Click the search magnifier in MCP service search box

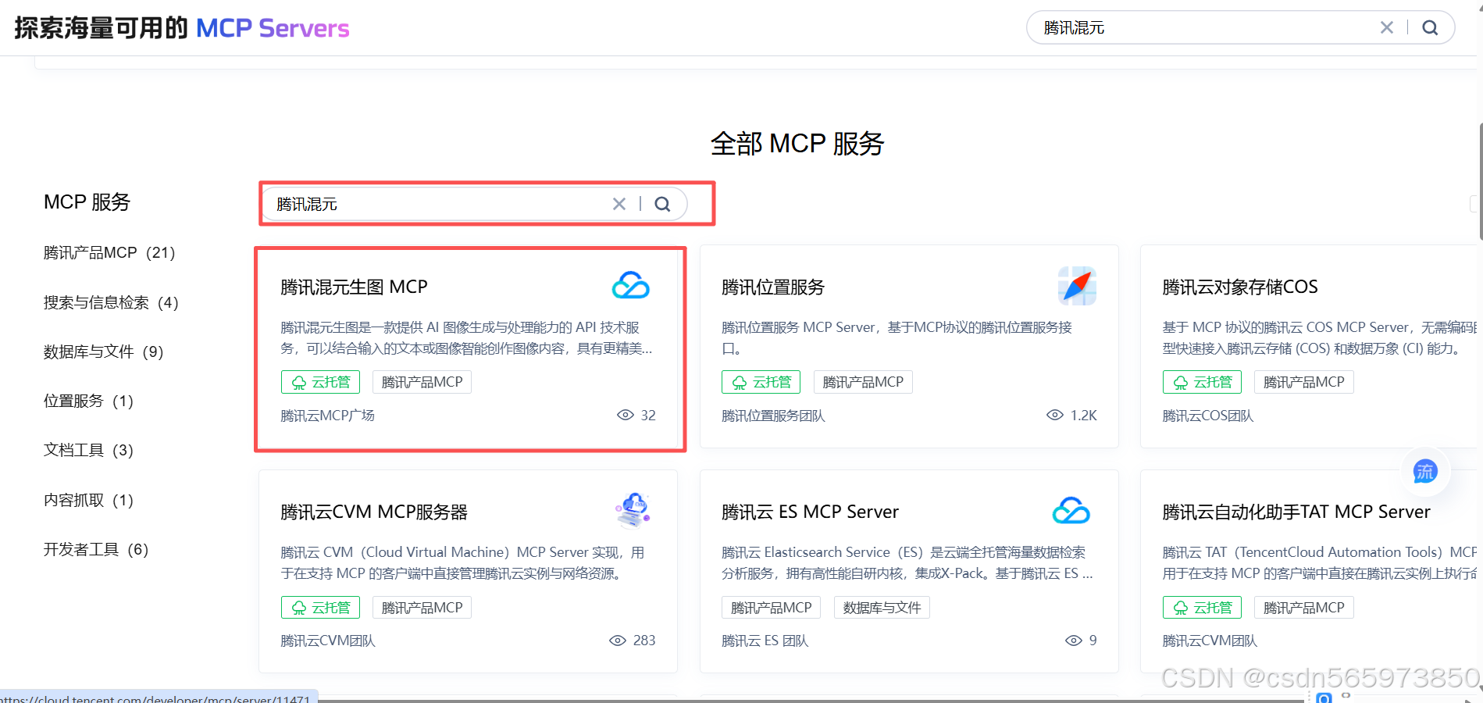[x=662, y=204]
